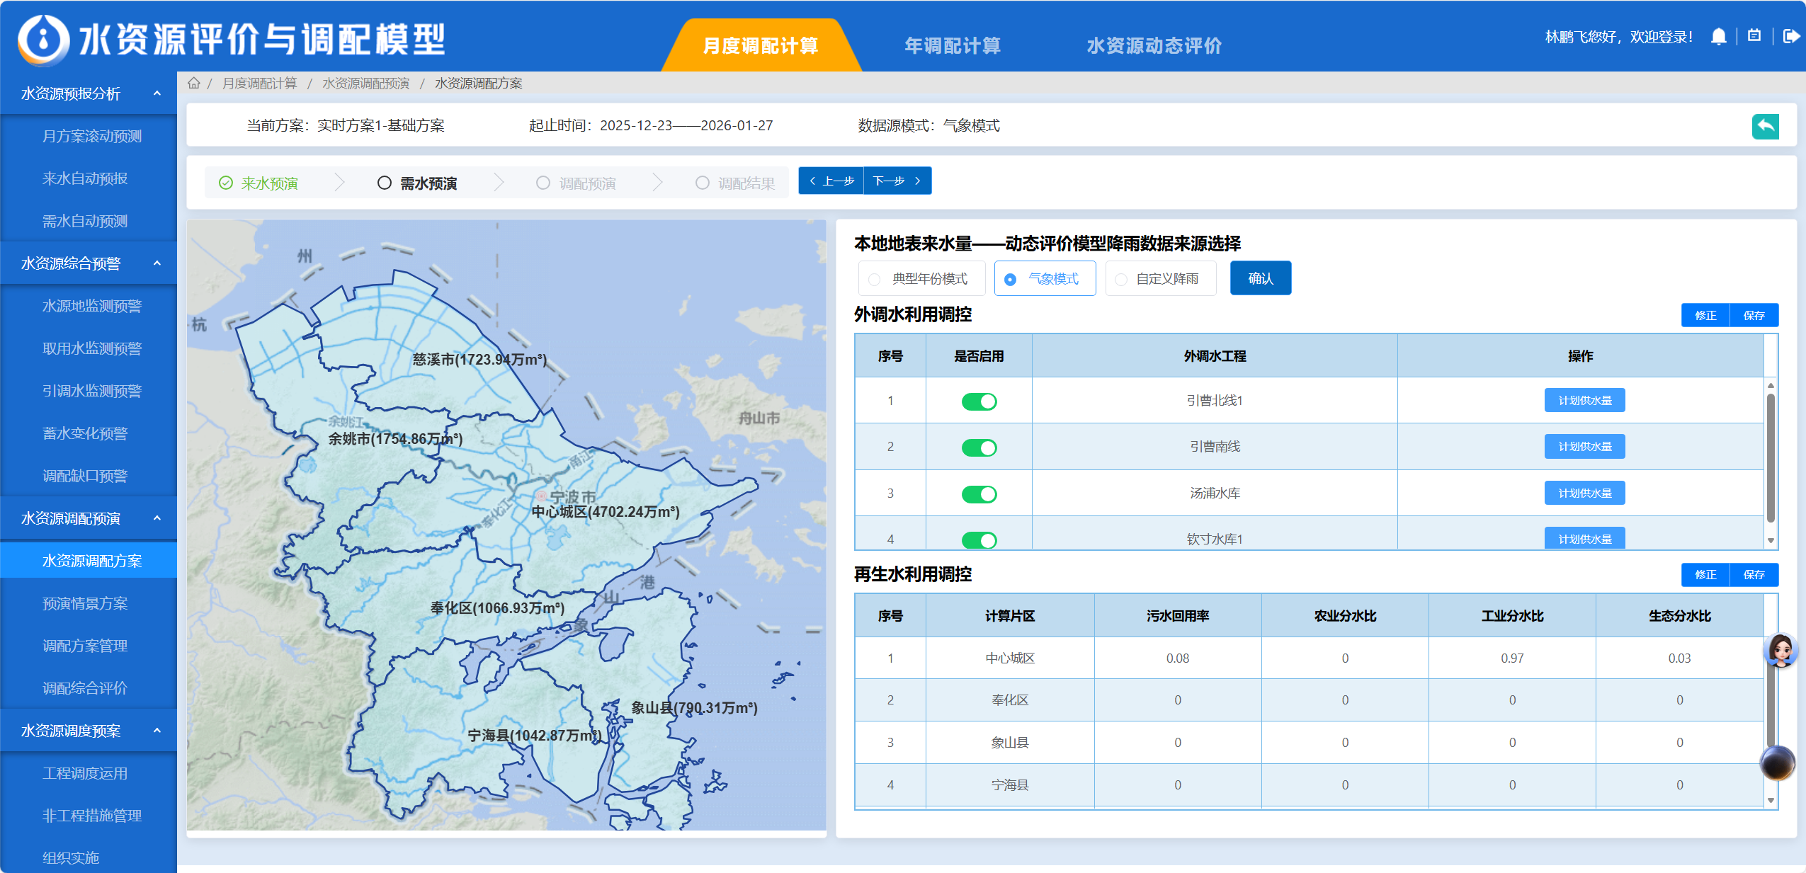Image resolution: width=1806 pixels, height=873 pixels.
Task: Click the logout icon
Action: pos(1791,36)
